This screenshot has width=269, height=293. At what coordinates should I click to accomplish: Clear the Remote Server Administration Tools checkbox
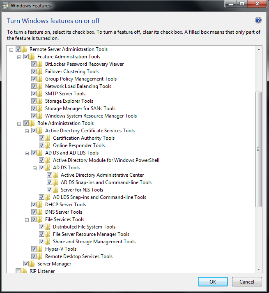pos(18,49)
